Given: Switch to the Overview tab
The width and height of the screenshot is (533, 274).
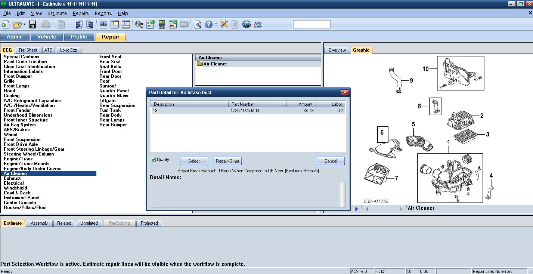Looking at the screenshot, I should [x=337, y=50].
